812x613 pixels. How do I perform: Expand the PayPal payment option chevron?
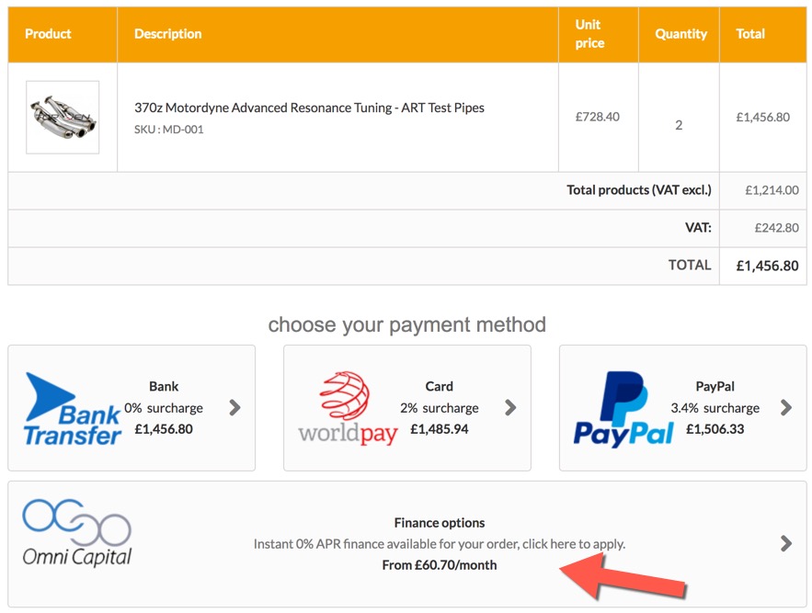[786, 408]
